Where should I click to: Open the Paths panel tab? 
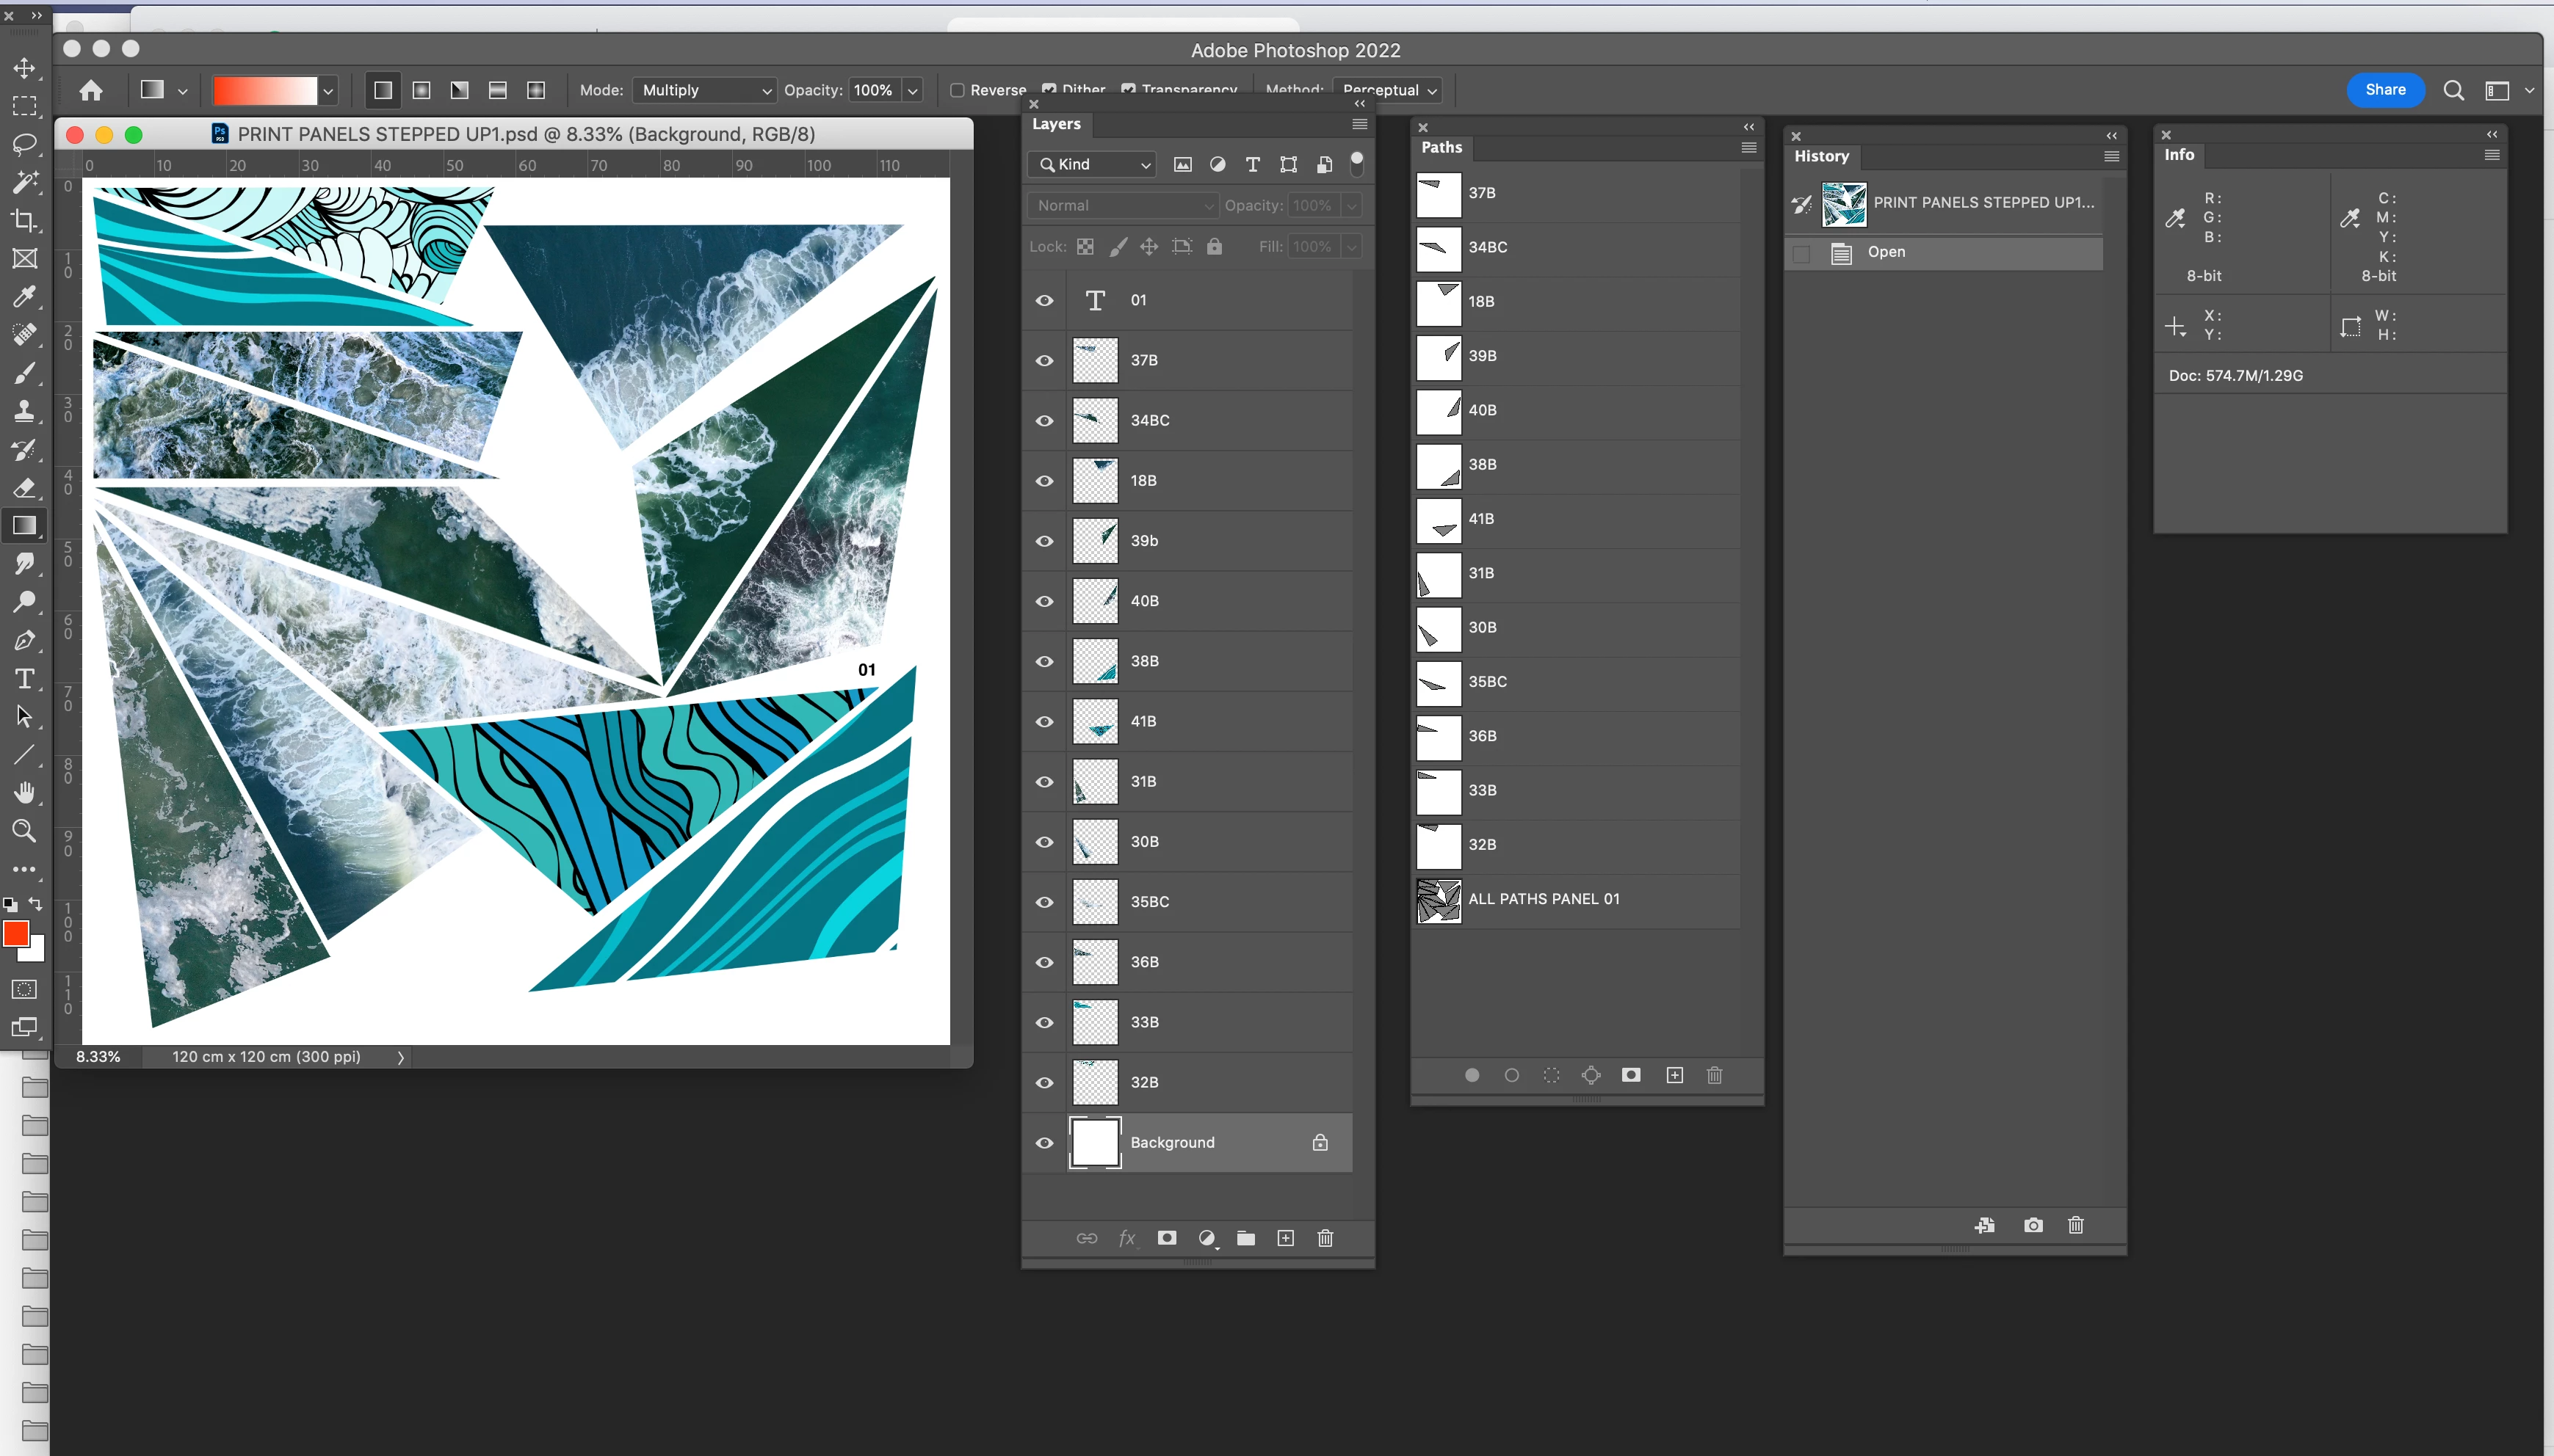pyautogui.click(x=1441, y=147)
